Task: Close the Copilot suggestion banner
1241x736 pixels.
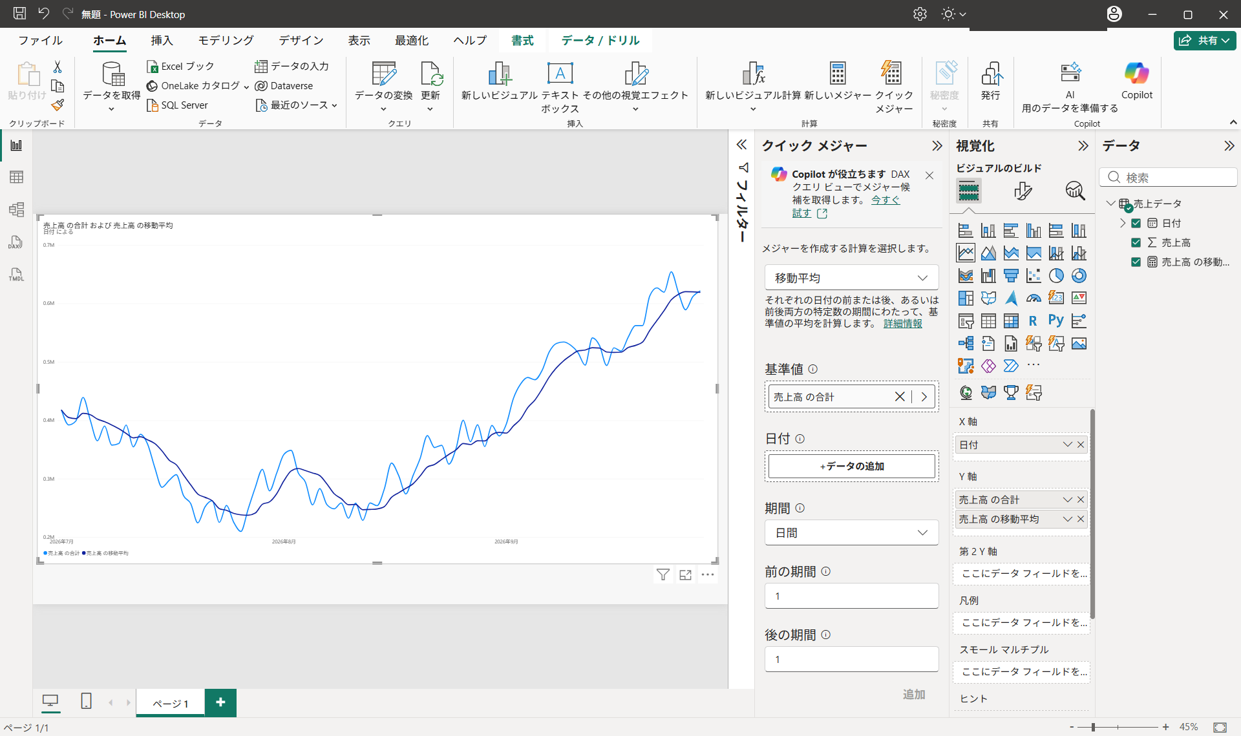Action: click(x=929, y=175)
